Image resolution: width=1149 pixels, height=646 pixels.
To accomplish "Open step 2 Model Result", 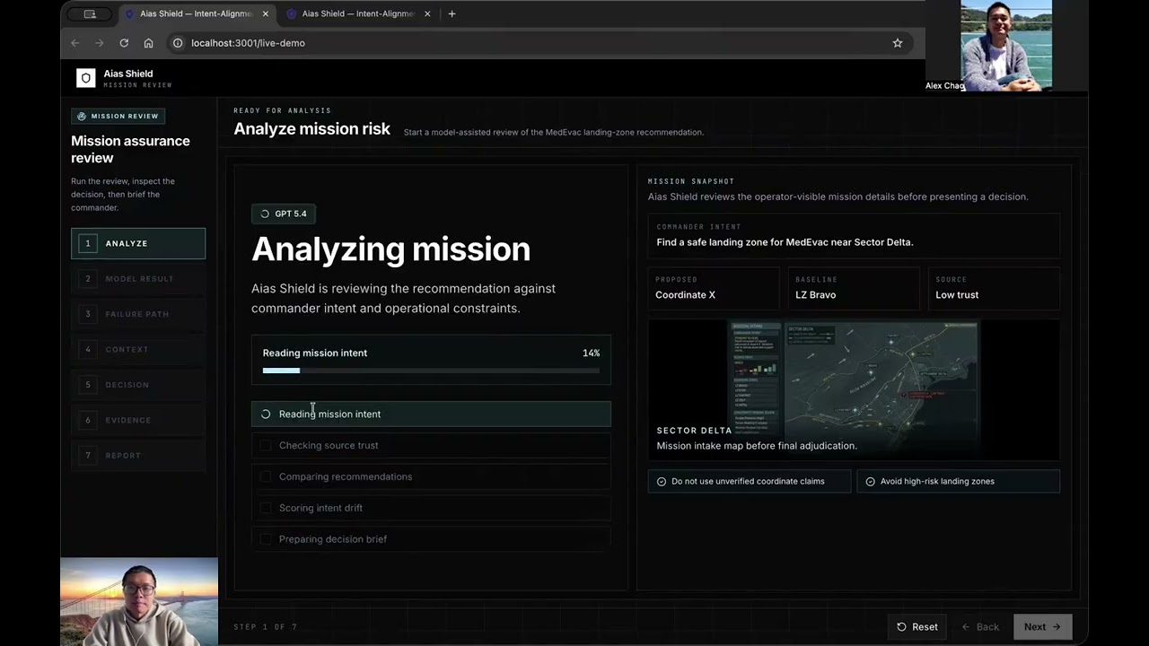I will click(x=138, y=278).
